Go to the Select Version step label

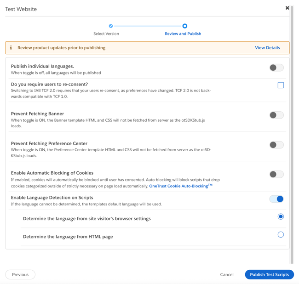[x=106, y=34]
